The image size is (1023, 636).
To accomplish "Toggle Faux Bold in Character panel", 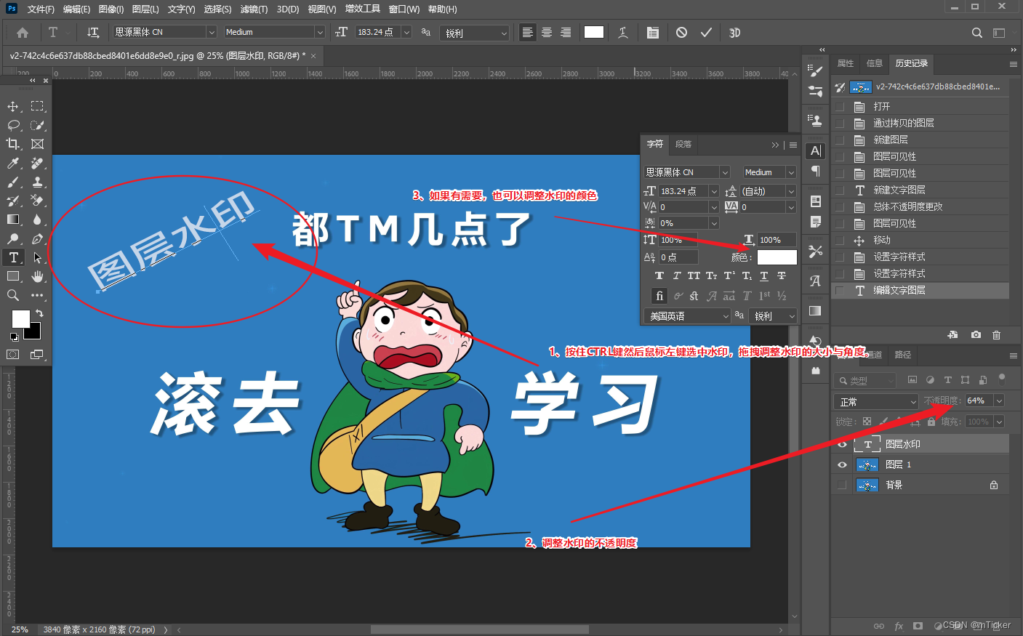I will click(659, 276).
